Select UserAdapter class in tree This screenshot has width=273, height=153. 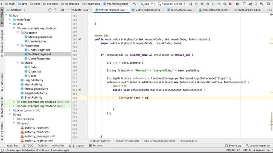[37, 41]
